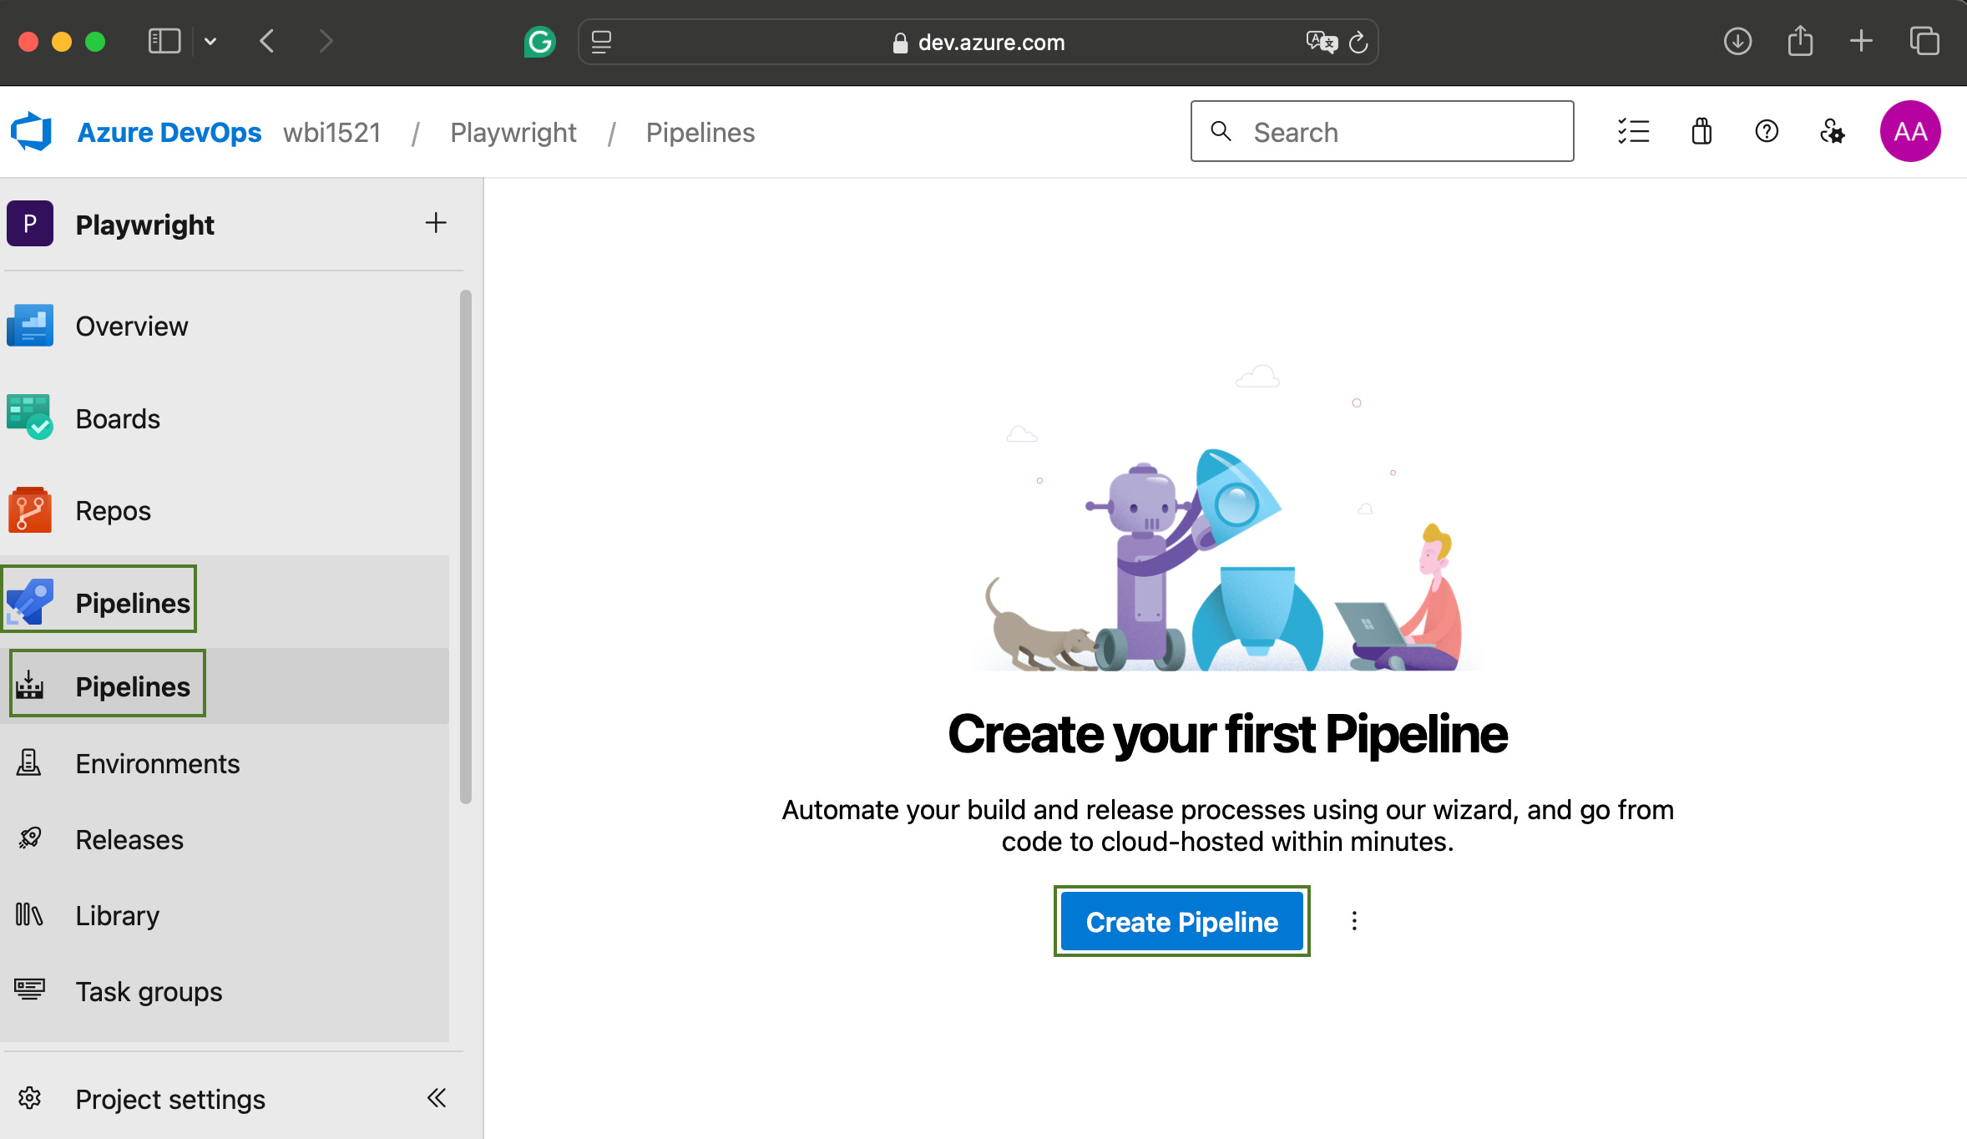The image size is (1967, 1139).
Task: Click the Overview hub icon
Action: (x=30, y=326)
